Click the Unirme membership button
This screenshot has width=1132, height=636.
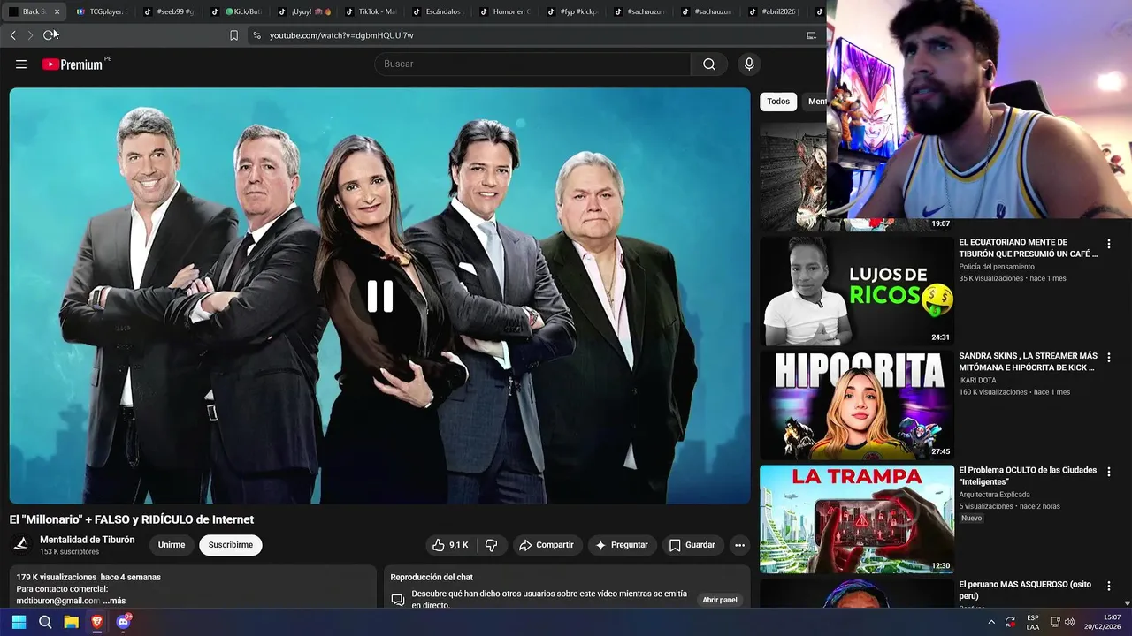pos(172,545)
